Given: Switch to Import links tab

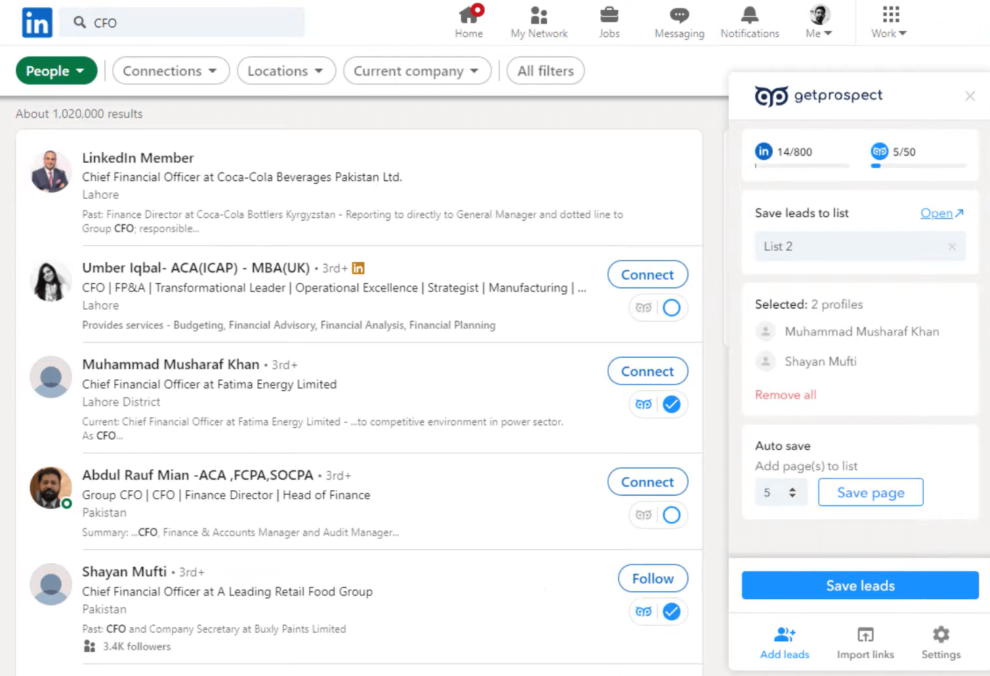Looking at the screenshot, I should [x=865, y=643].
